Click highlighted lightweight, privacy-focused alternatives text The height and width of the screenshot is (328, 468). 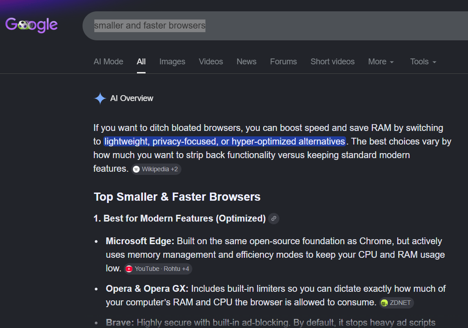pos(225,141)
